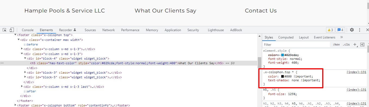This screenshot has width=369, height=107.
Task: Click the Hample Pools & Service LLC heading
Action: (x=64, y=11)
